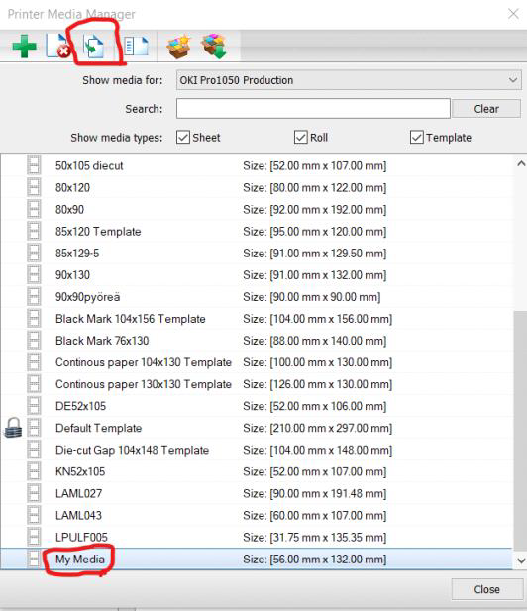Select the LAML027 media entry
Image resolution: width=527 pixels, height=611 pixels.
point(257,493)
